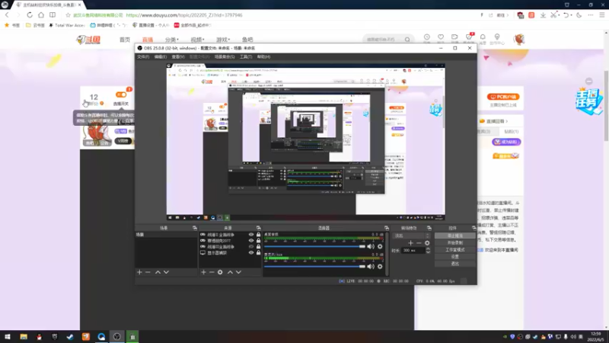
Task: Open Douyu notification bell icon
Action: click(483, 37)
